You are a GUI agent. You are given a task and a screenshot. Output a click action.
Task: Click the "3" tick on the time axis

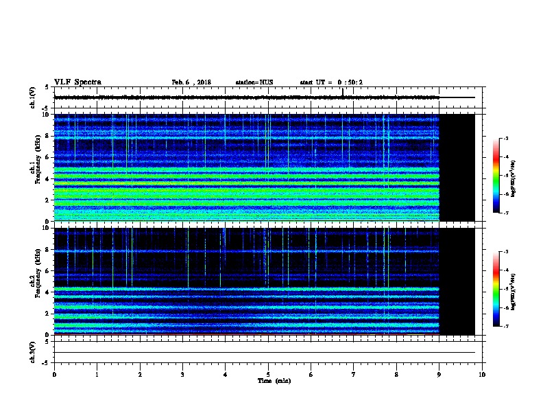point(182,374)
